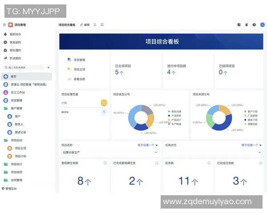Open the 客户 form
This screenshot has width=267, height=213.
pos(14,116)
